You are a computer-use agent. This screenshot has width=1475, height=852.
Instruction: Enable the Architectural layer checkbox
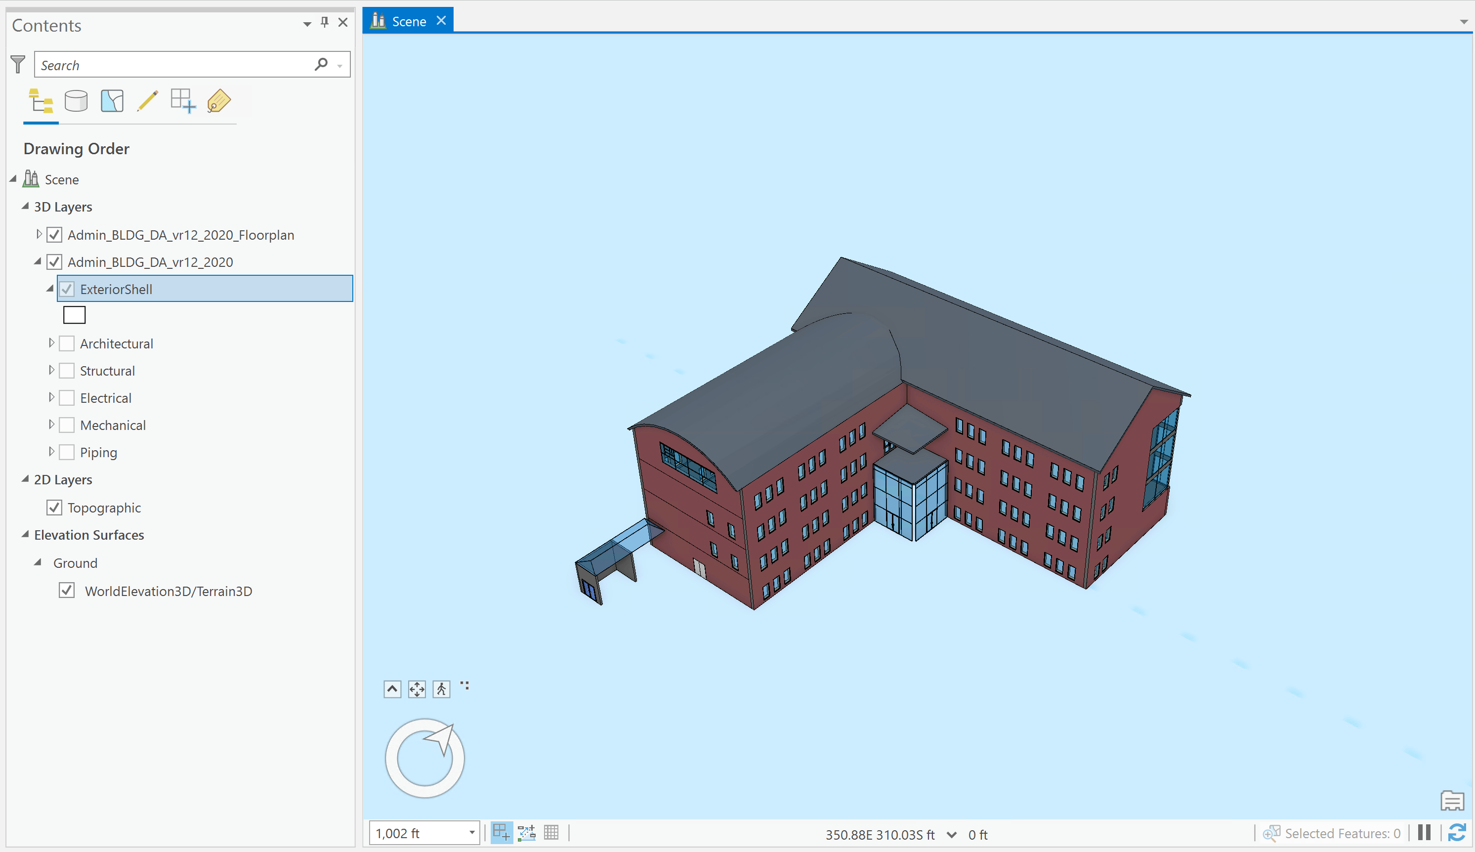tap(67, 343)
